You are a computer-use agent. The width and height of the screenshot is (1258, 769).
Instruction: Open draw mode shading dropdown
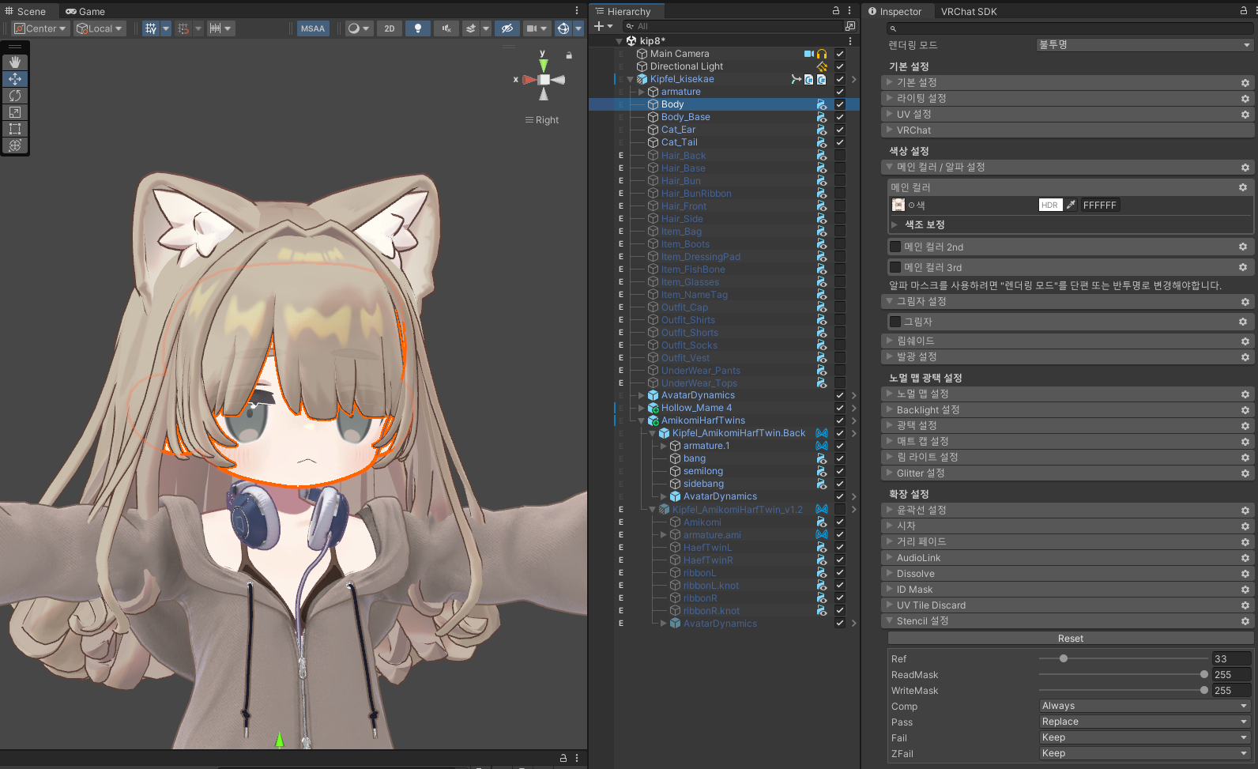(x=359, y=28)
